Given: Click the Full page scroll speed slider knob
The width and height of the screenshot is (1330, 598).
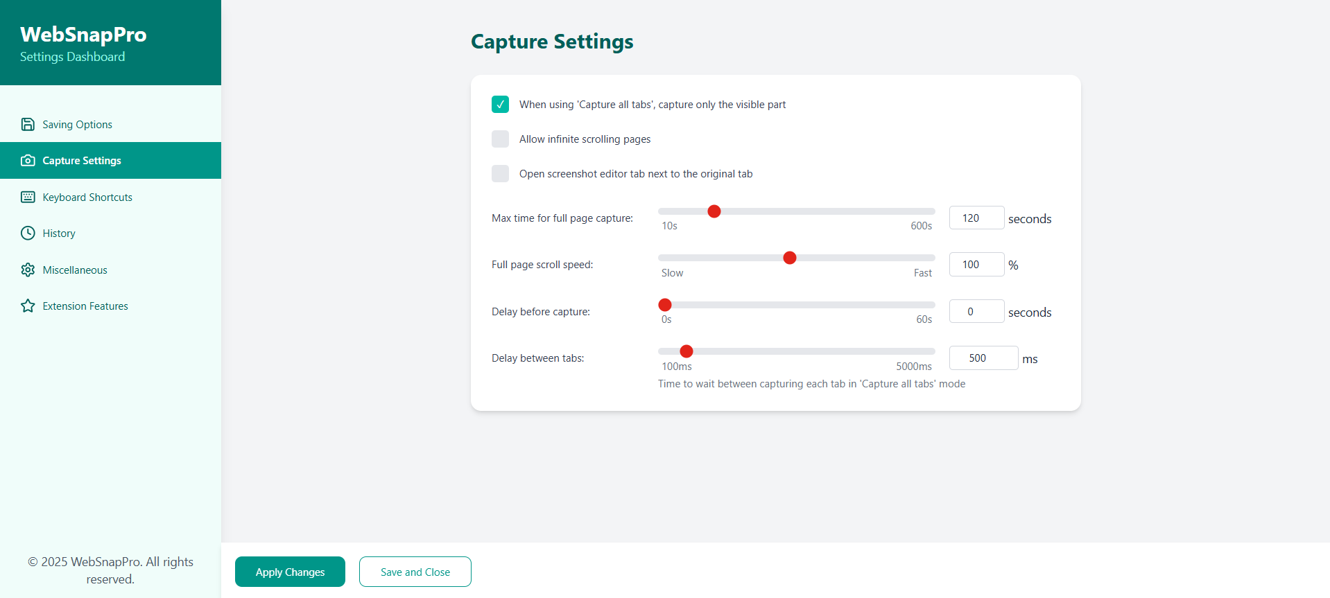Looking at the screenshot, I should point(789,258).
